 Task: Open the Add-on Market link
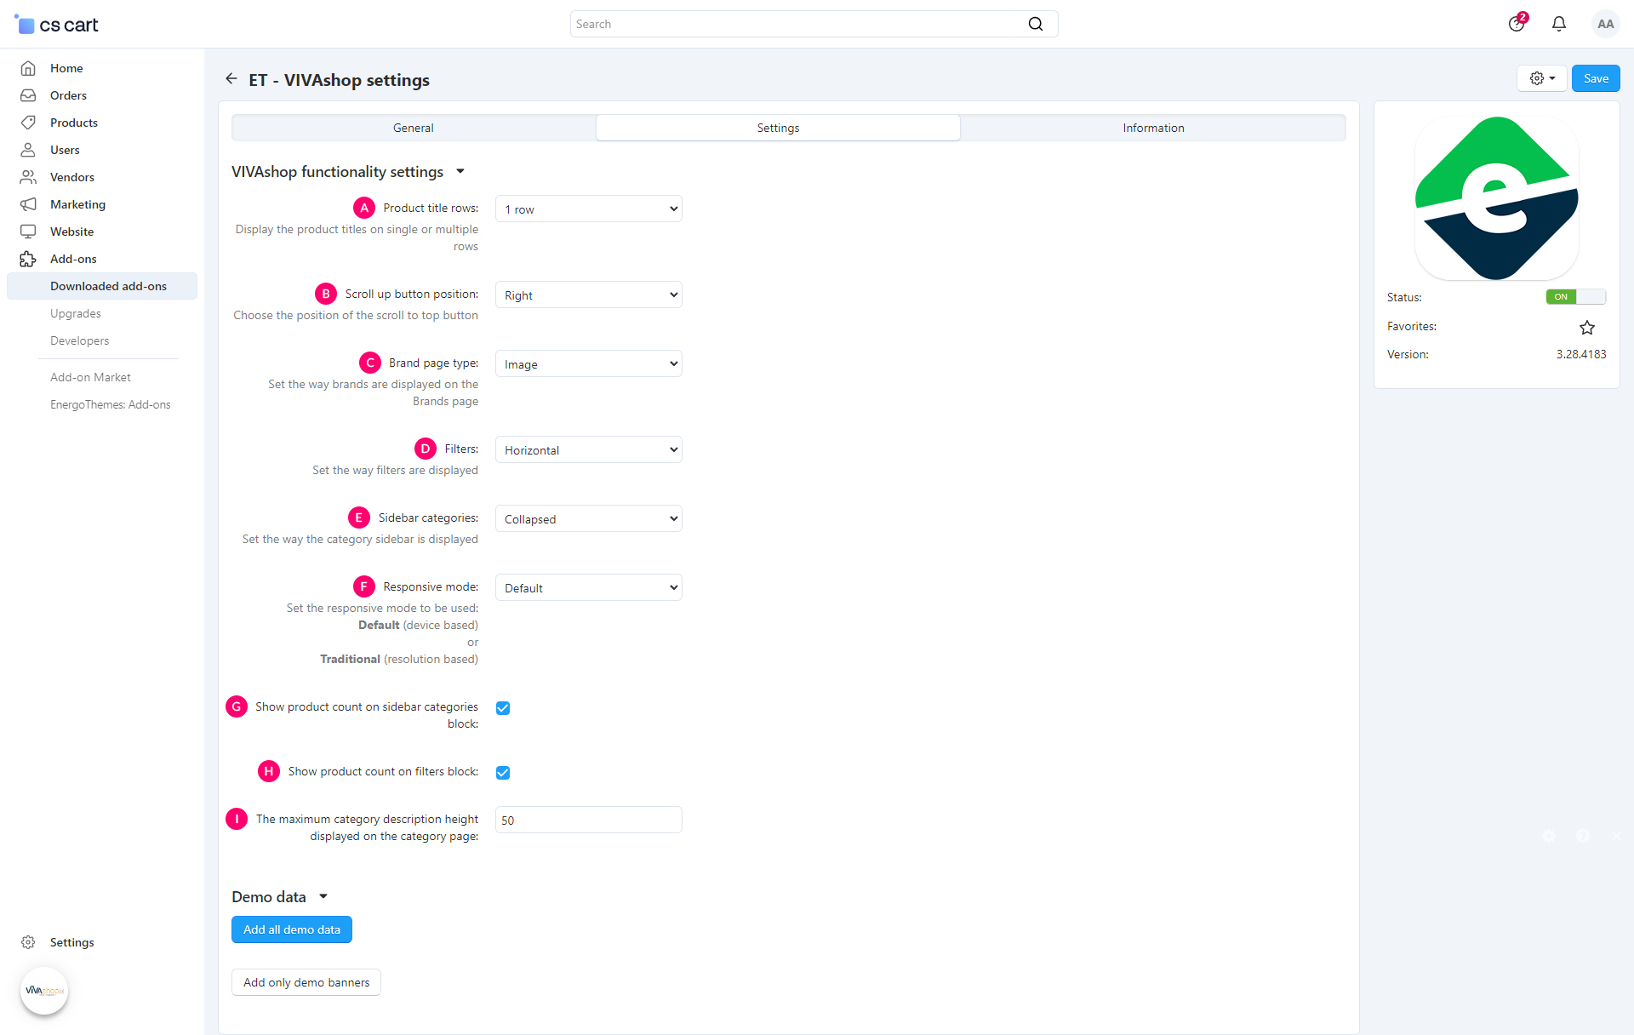click(90, 377)
